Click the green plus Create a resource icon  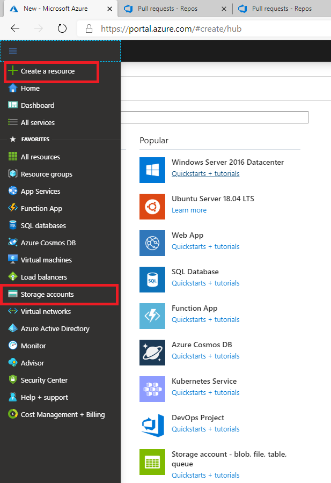(13, 70)
